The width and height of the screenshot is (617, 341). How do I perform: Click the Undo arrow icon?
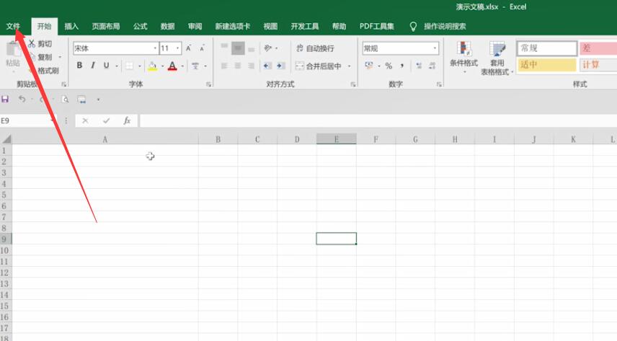coord(22,99)
